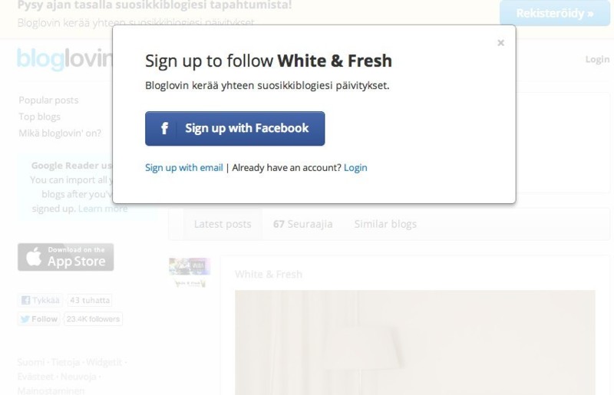Open Sign up with email link

click(184, 167)
